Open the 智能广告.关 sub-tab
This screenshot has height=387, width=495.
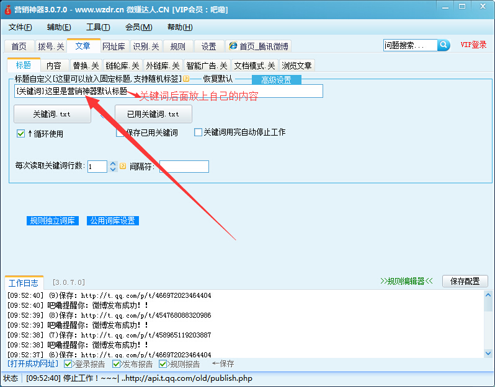(x=207, y=66)
